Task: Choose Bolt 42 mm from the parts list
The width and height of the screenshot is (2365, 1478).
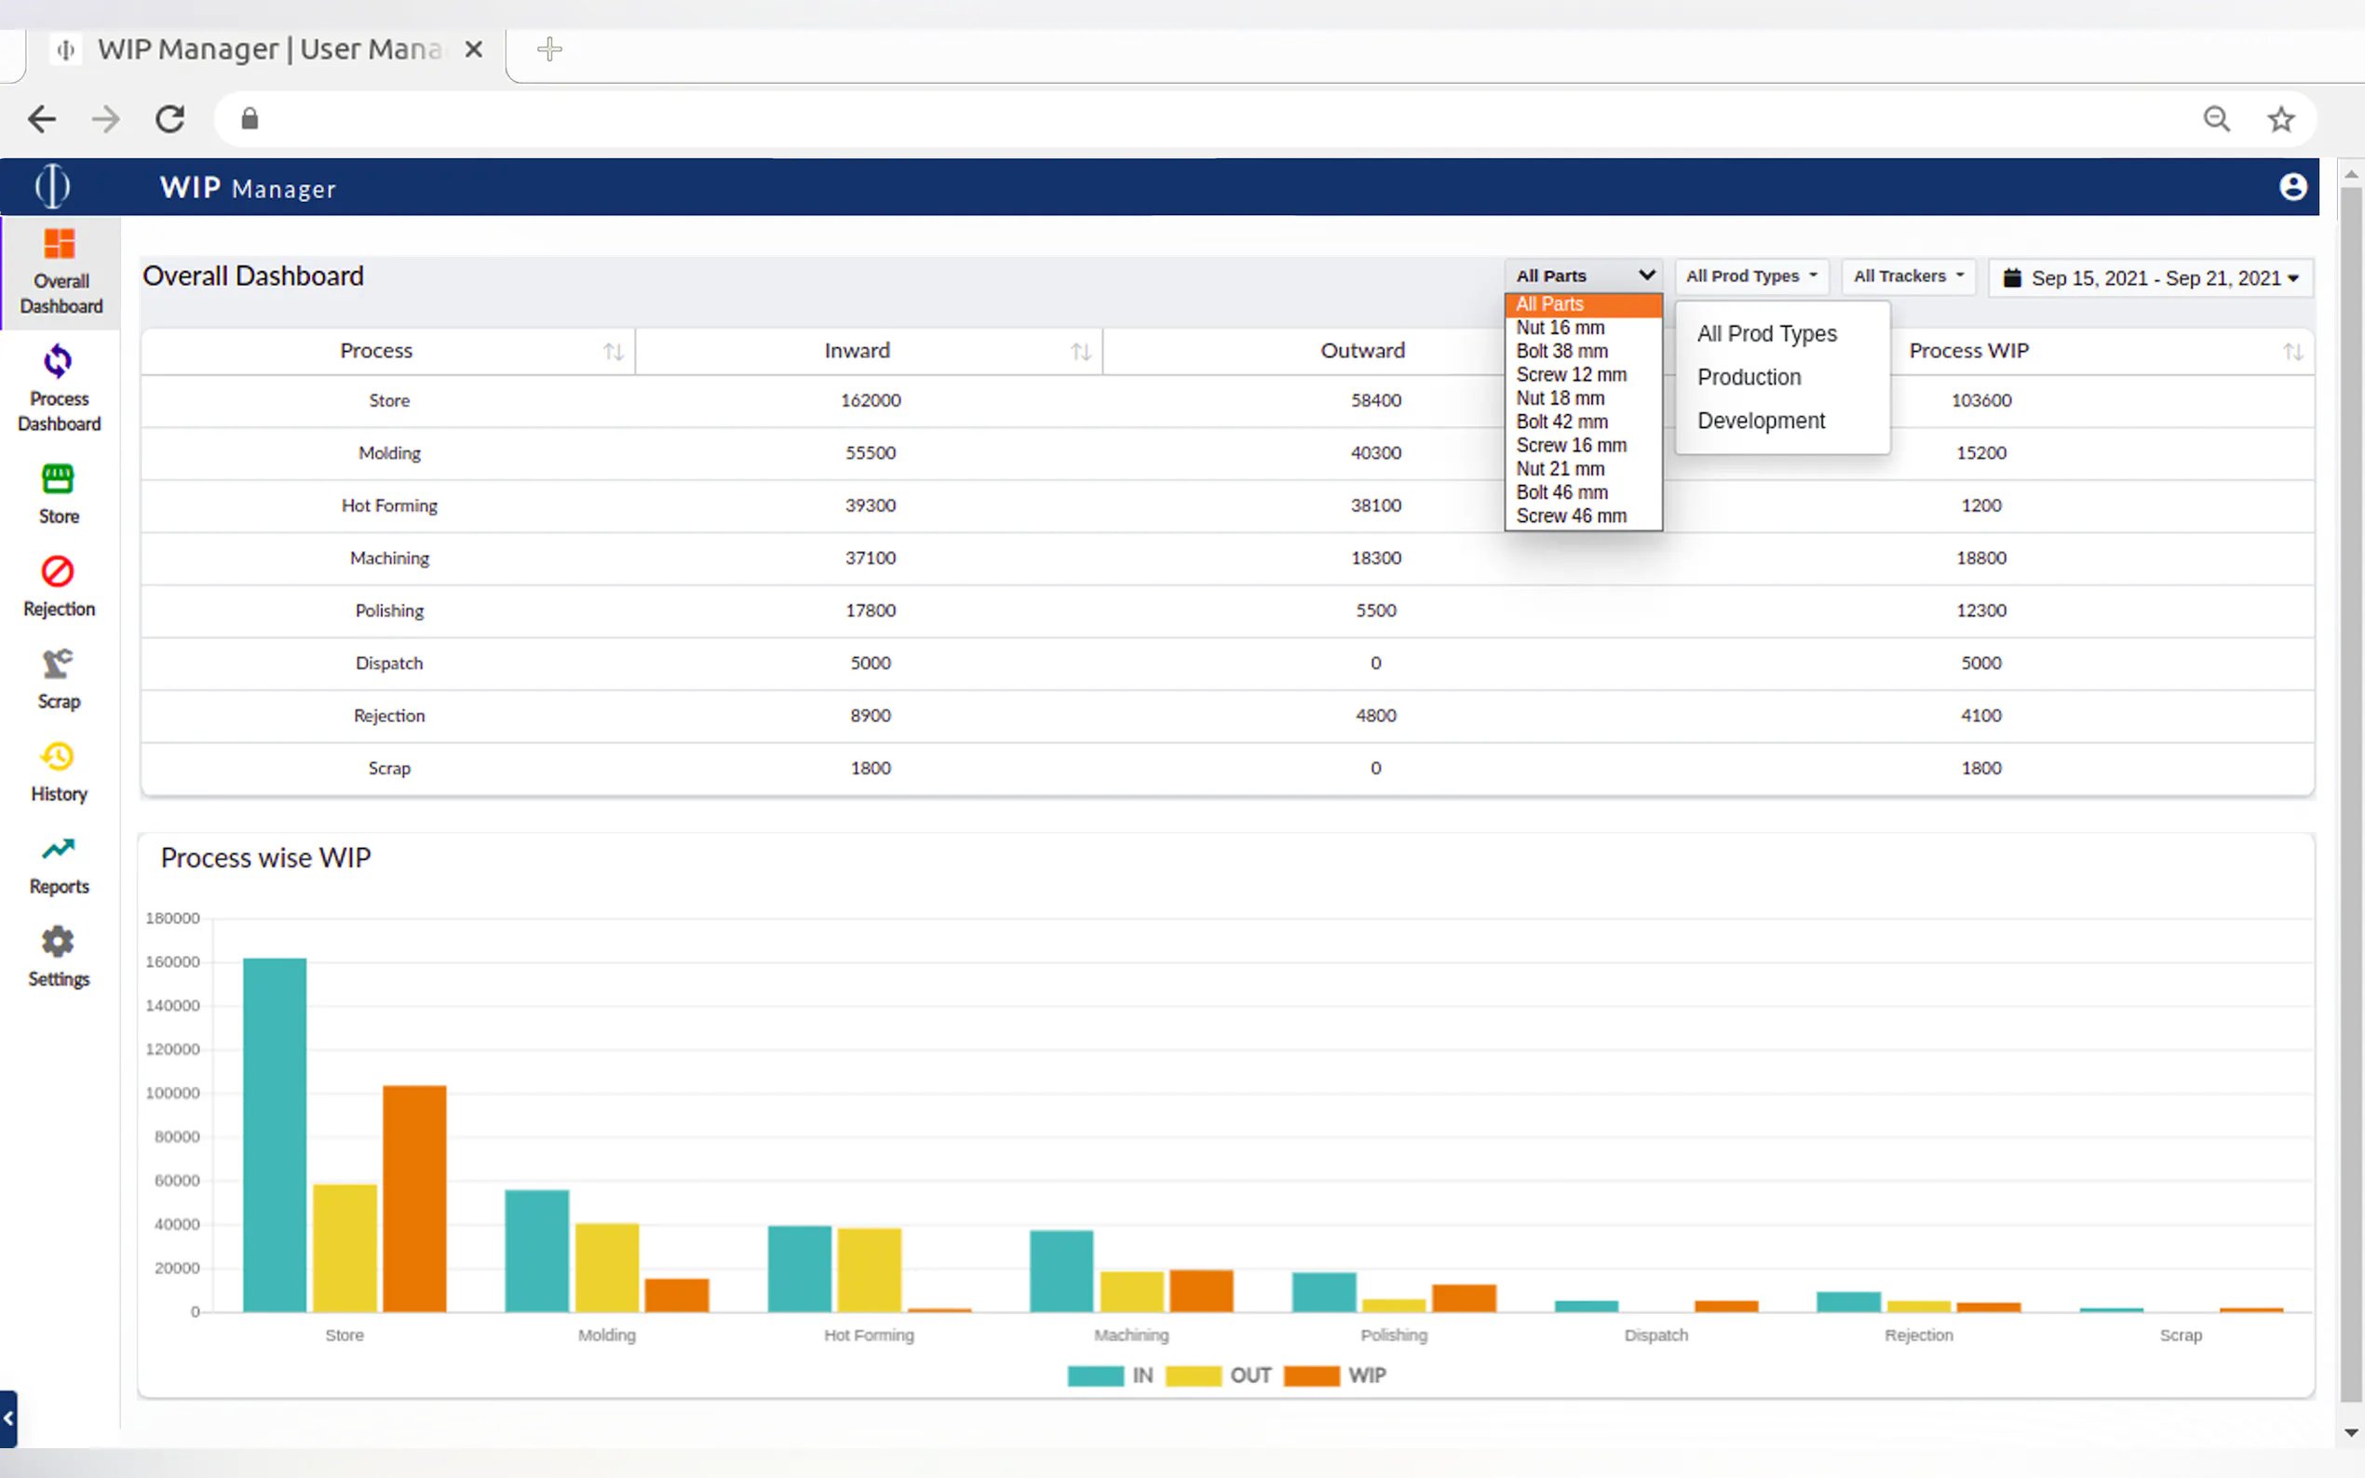Action: (1561, 423)
